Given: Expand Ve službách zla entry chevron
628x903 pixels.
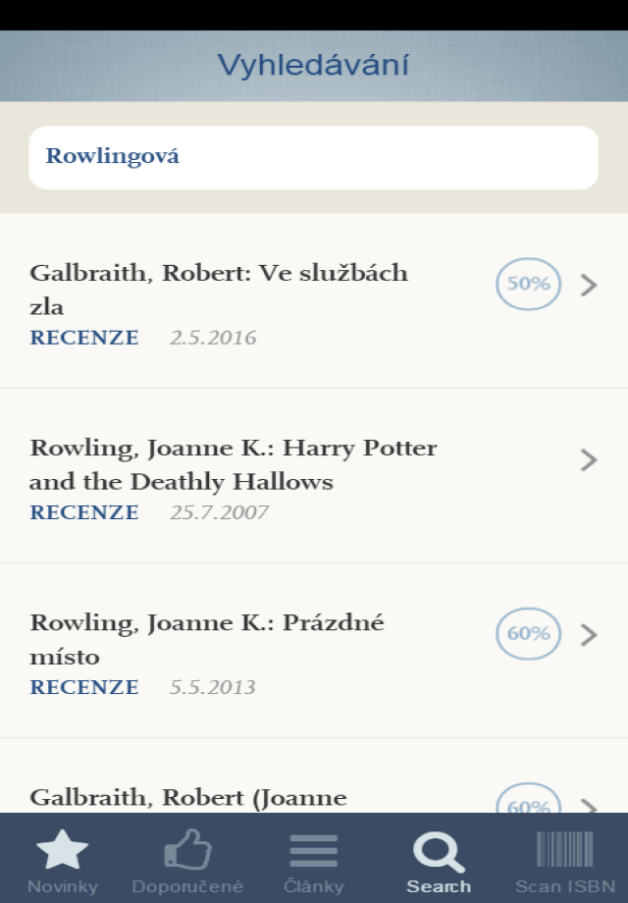Looking at the screenshot, I should click(589, 286).
